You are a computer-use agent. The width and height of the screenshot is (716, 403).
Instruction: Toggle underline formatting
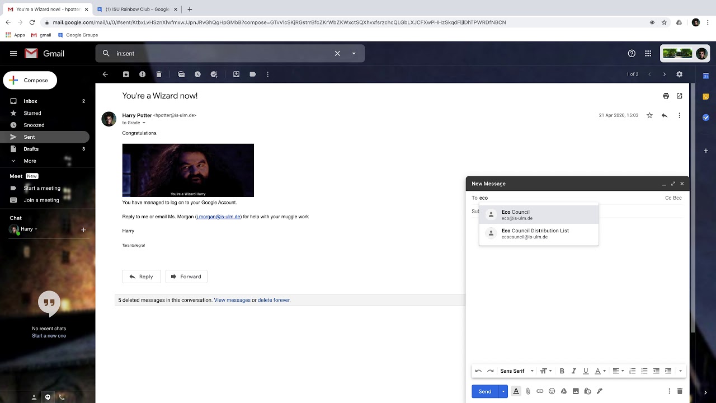coord(586,371)
